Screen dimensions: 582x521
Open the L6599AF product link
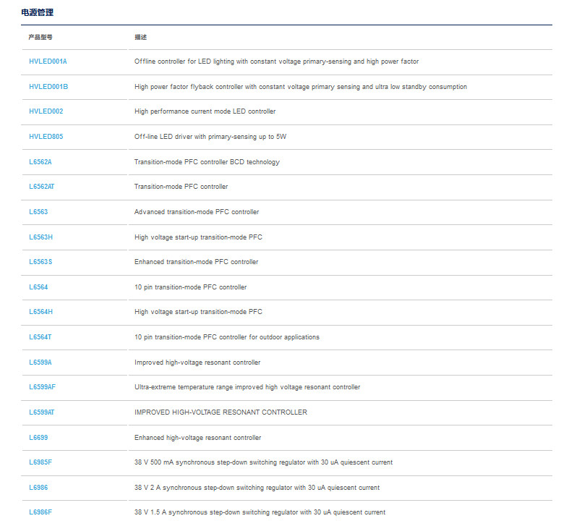pos(43,387)
